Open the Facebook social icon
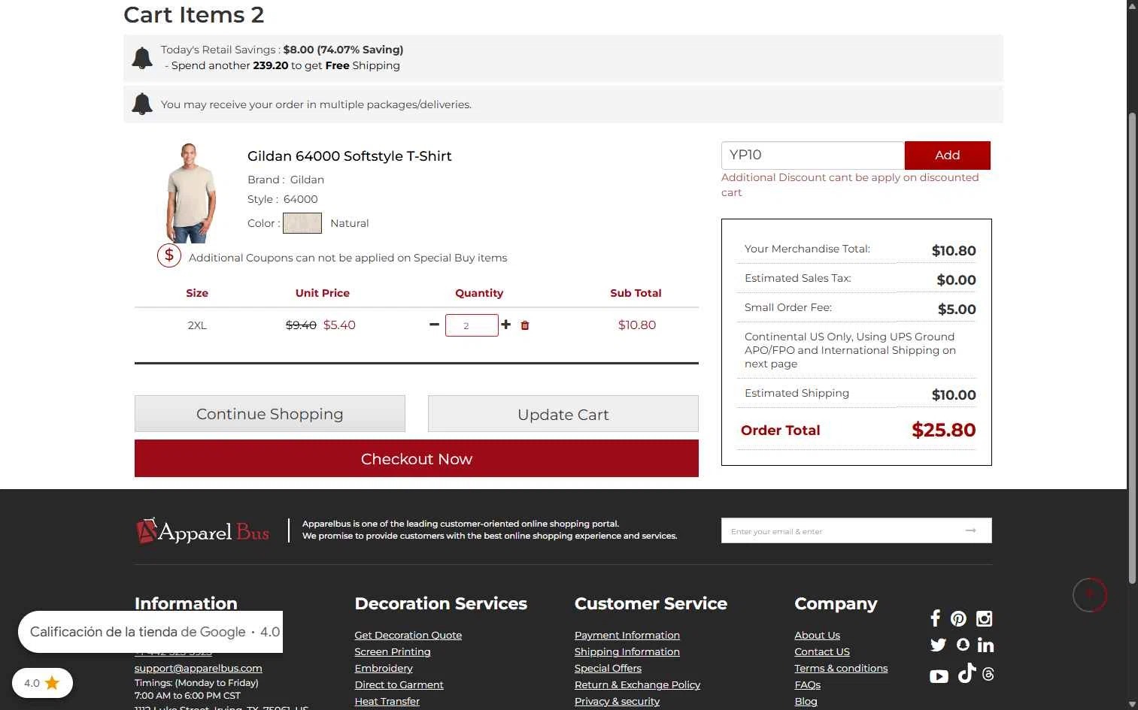Viewport: 1138px width, 710px height. coord(935,618)
